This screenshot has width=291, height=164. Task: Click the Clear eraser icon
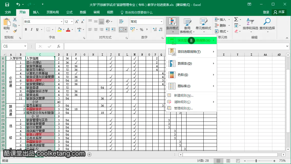pyautogui.click(x=236, y=31)
